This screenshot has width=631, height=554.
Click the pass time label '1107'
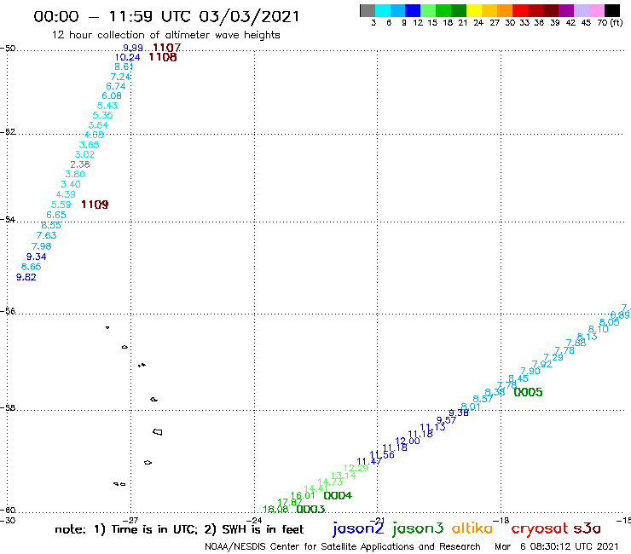point(166,48)
